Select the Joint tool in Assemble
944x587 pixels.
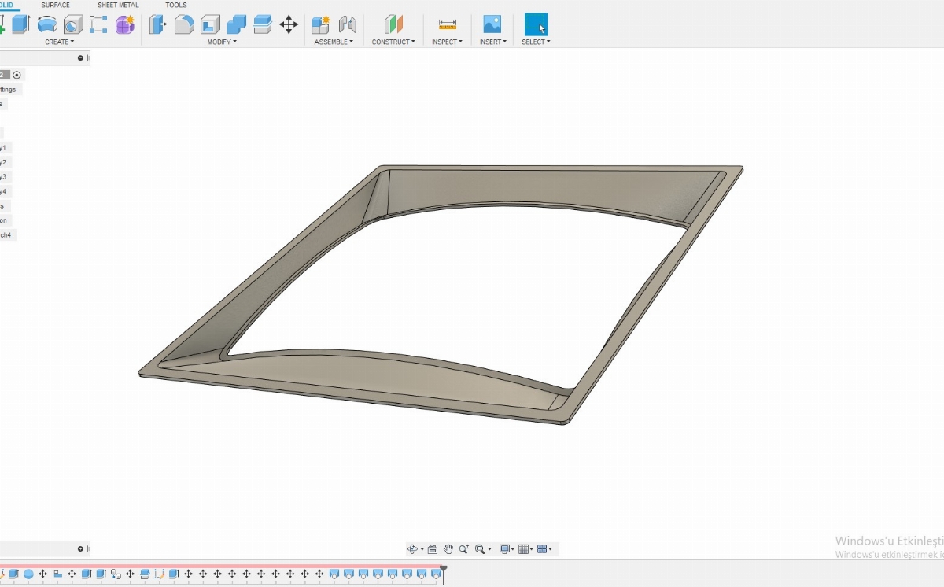pos(347,24)
